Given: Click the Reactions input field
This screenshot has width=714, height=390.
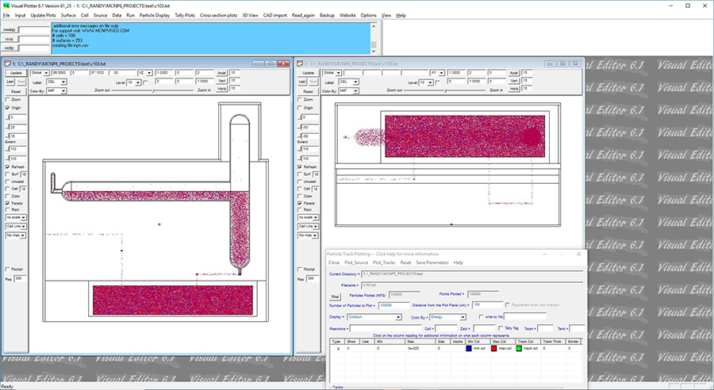Looking at the screenshot, I should 386,328.
